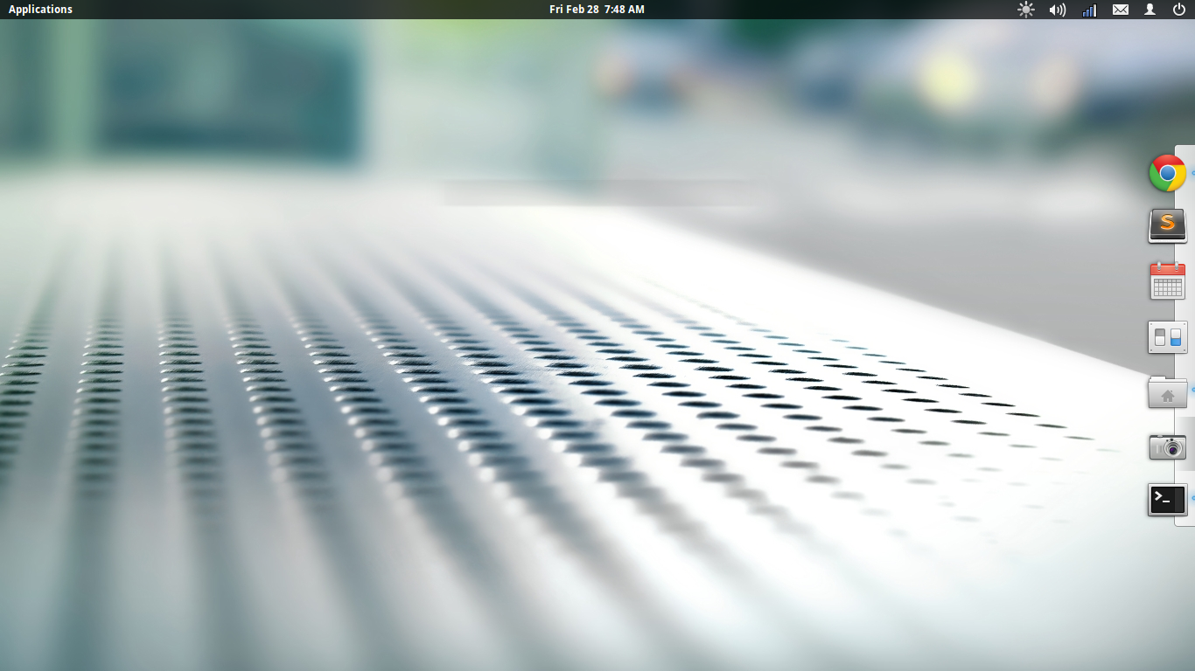
Task: Open the network signal indicator
Action: tap(1089, 10)
